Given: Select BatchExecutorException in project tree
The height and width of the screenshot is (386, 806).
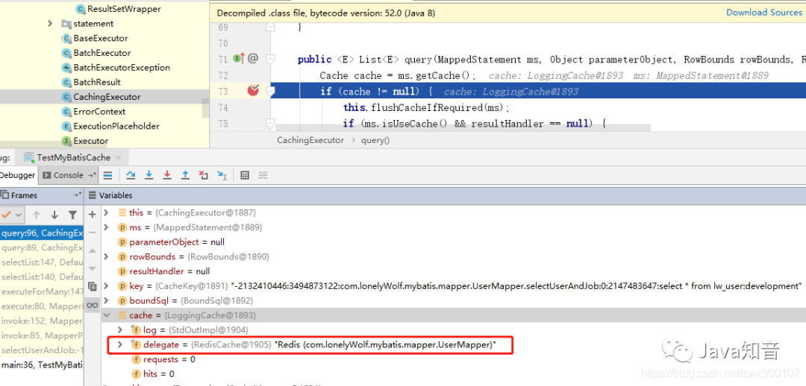Looking at the screenshot, I should tap(122, 68).
